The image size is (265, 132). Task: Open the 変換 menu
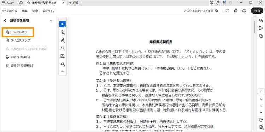[35, 11]
